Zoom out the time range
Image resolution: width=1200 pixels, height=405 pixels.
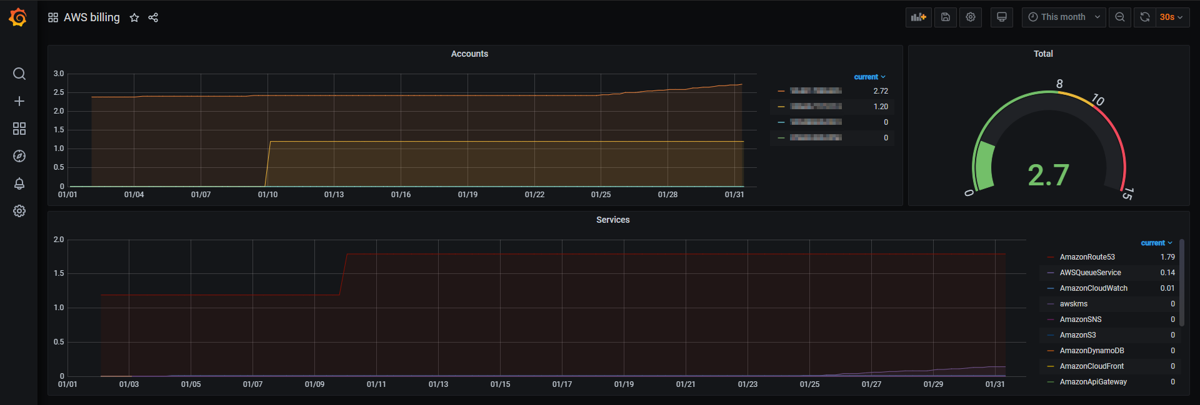click(1120, 17)
